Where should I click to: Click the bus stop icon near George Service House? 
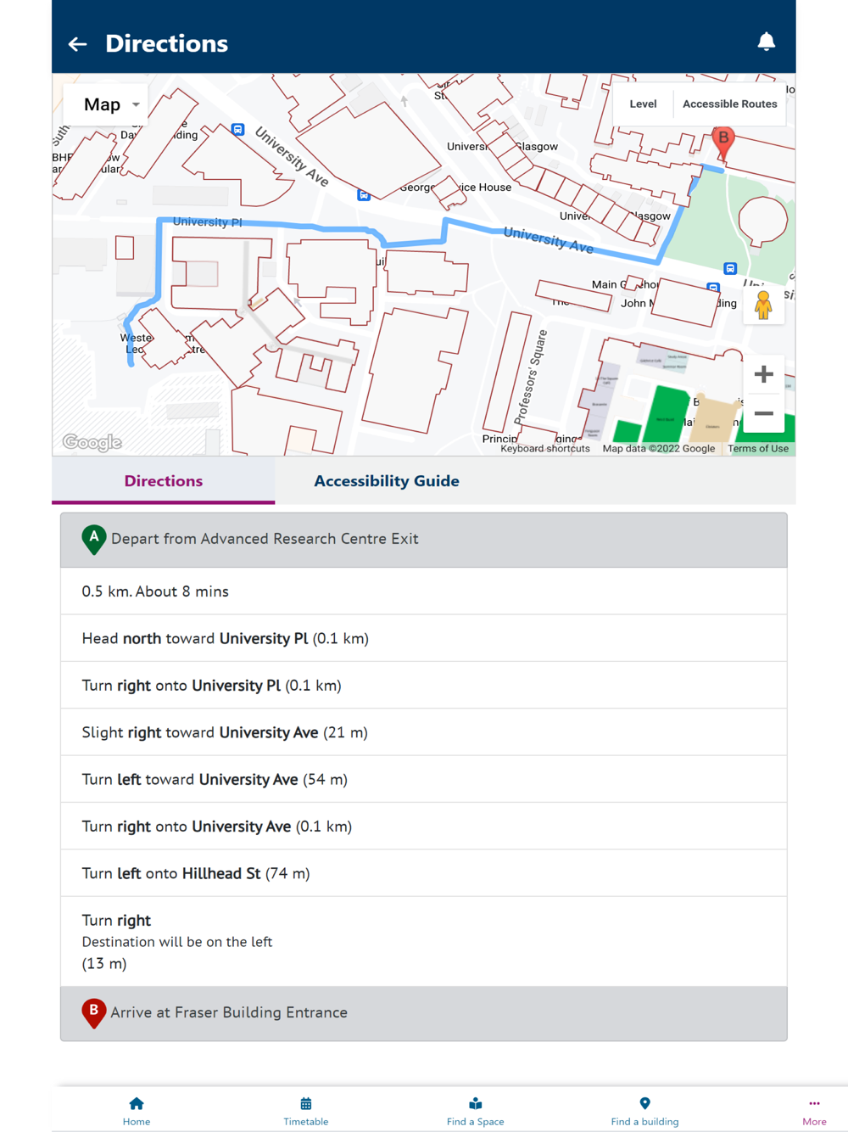[x=364, y=195]
